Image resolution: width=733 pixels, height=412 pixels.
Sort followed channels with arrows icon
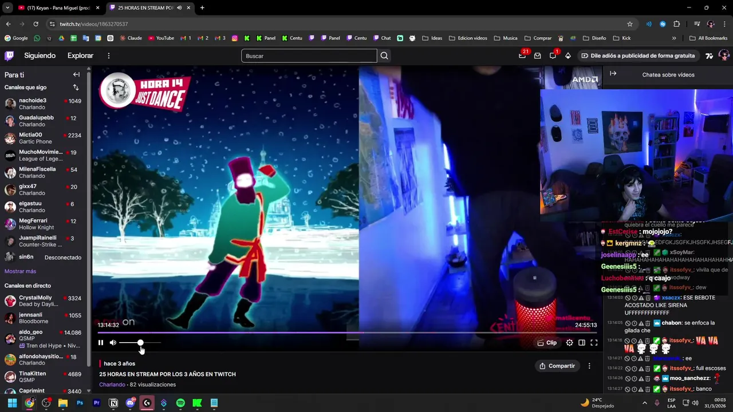(x=76, y=88)
